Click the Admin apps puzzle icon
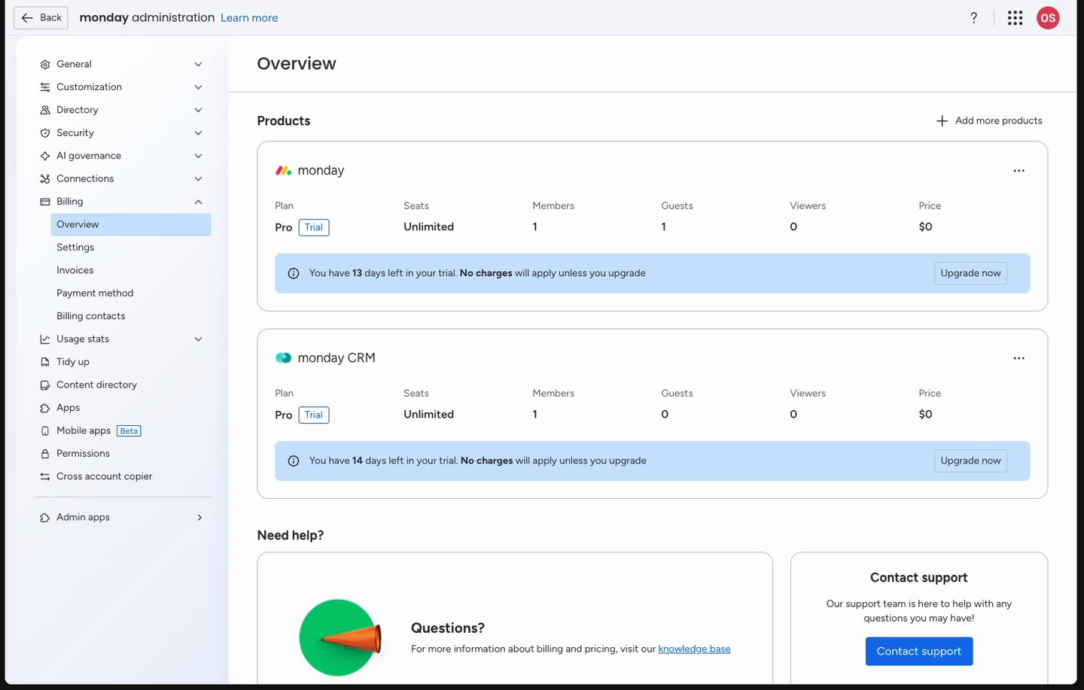The height and width of the screenshot is (690, 1084). 45,518
